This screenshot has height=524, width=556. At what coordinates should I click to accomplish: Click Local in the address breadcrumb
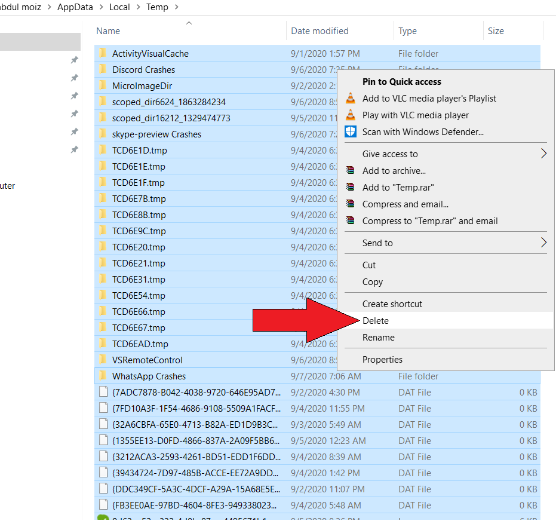pos(119,7)
